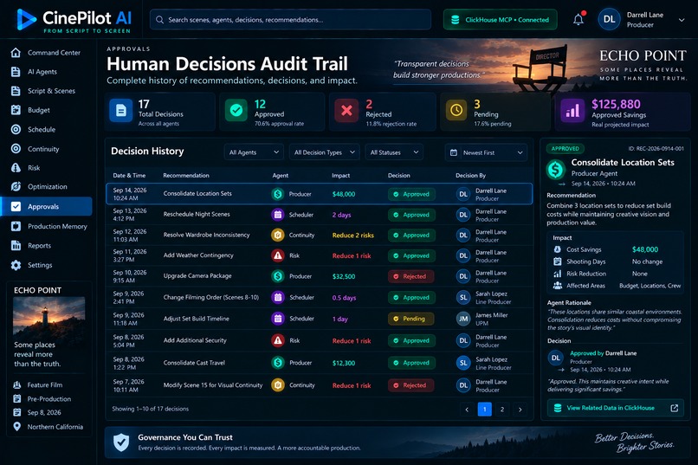The image size is (698, 465).
Task: Click current page 1 button
Action: click(x=485, y=410)
